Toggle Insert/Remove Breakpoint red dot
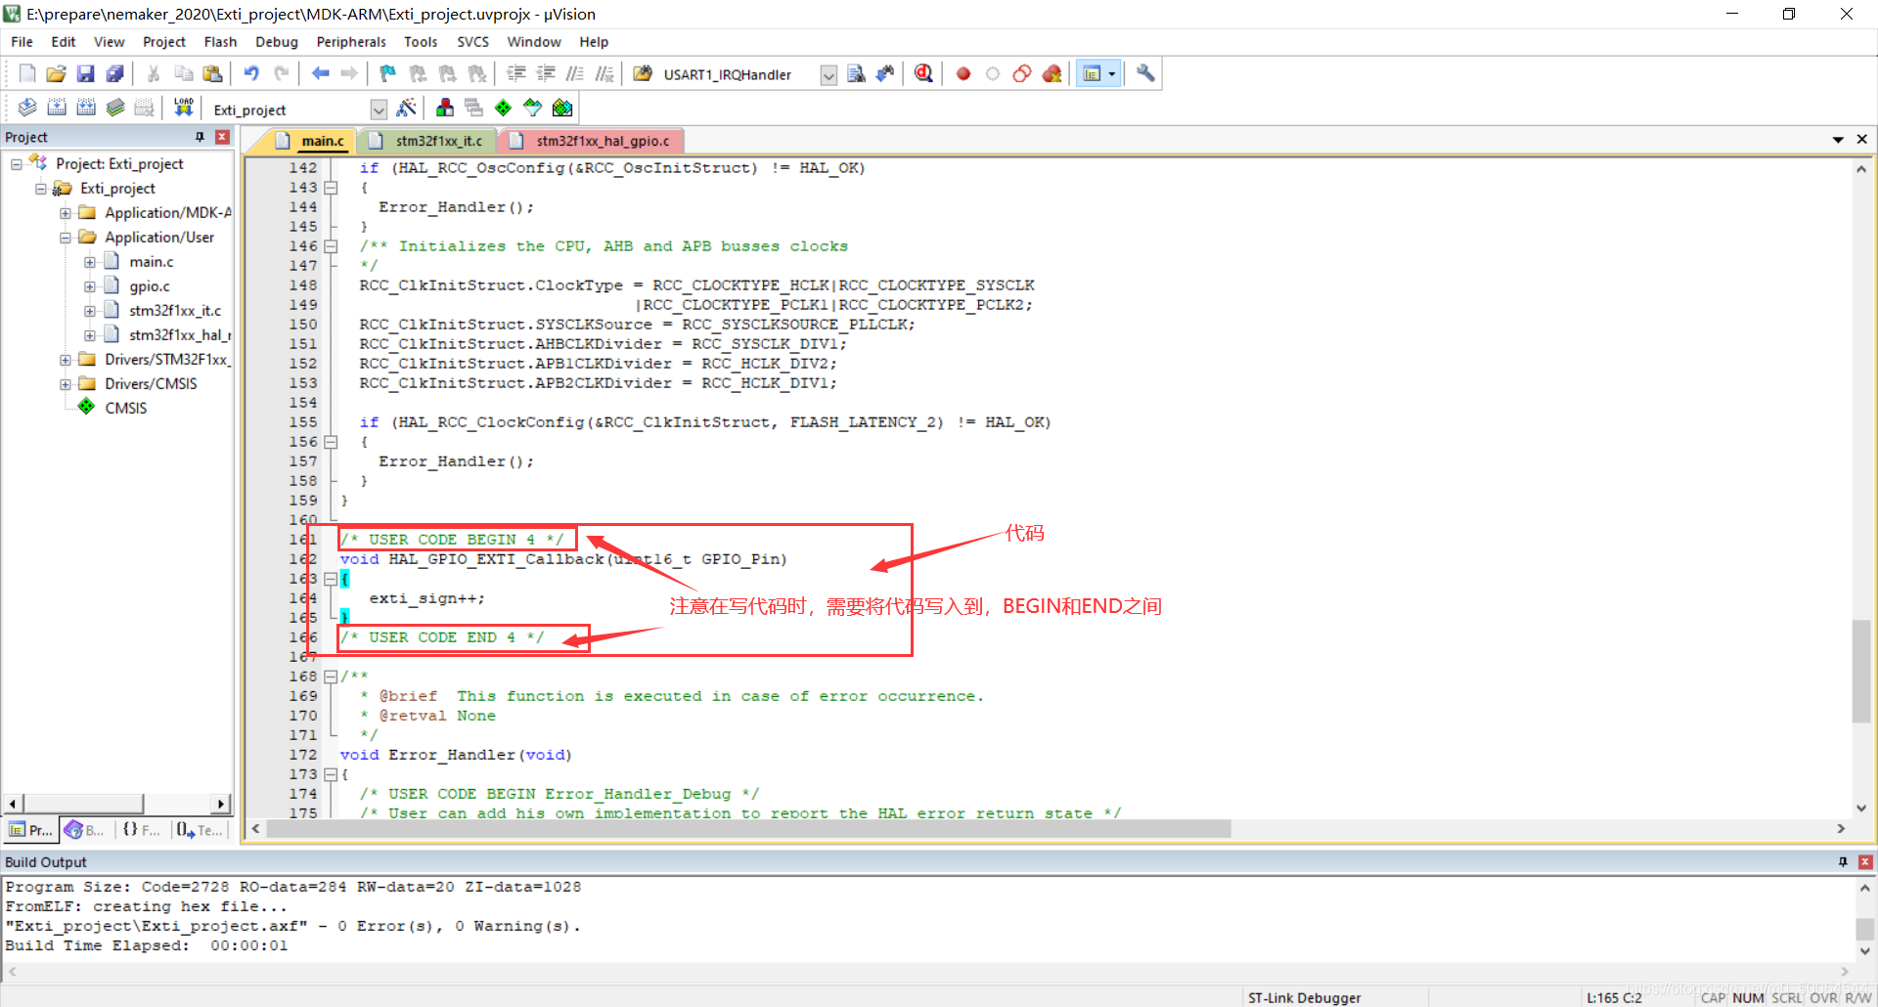The image size is (1878, 1007). click(963, 73)
